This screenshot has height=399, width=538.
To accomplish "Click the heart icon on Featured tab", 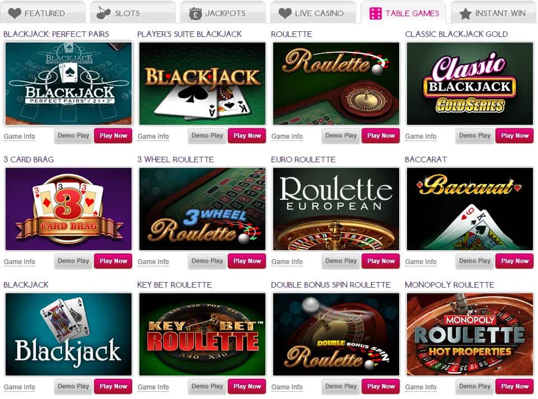I will [x=15, y=13].
